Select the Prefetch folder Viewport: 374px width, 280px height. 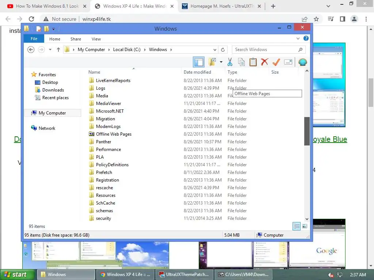click(x=104, y=172)
